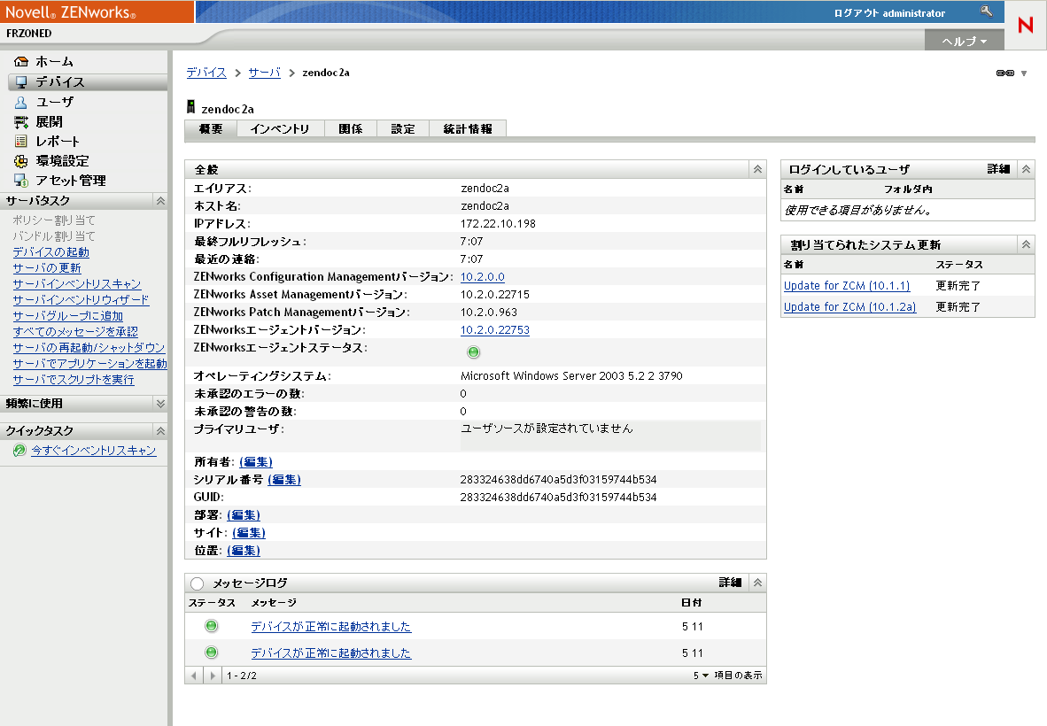
Task: Click 詳細 in Logged-in Users panel header
Action: (x=999, y=169)
